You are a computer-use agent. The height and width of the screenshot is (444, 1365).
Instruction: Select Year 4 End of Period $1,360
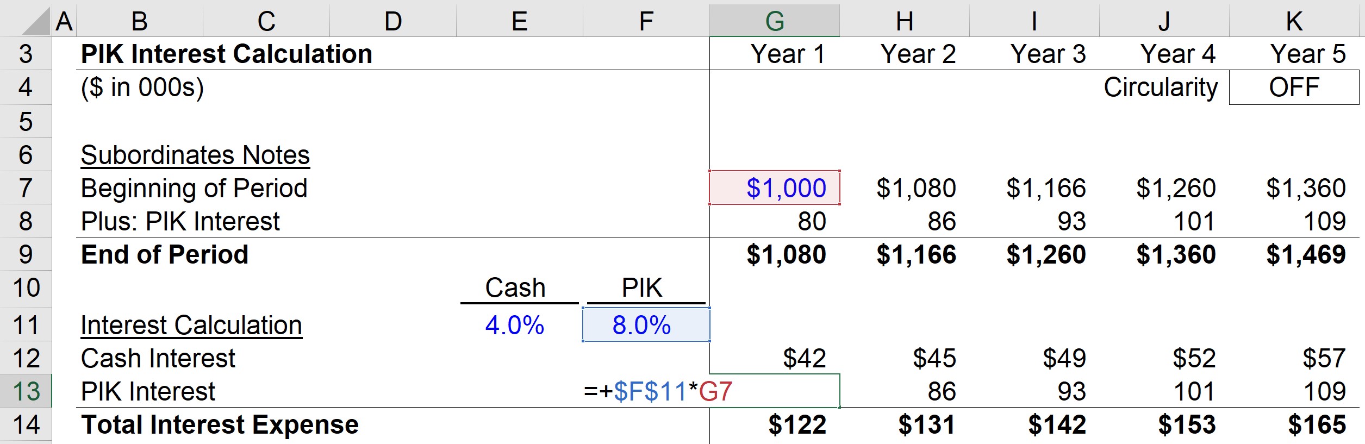(x=1164, y=254)
